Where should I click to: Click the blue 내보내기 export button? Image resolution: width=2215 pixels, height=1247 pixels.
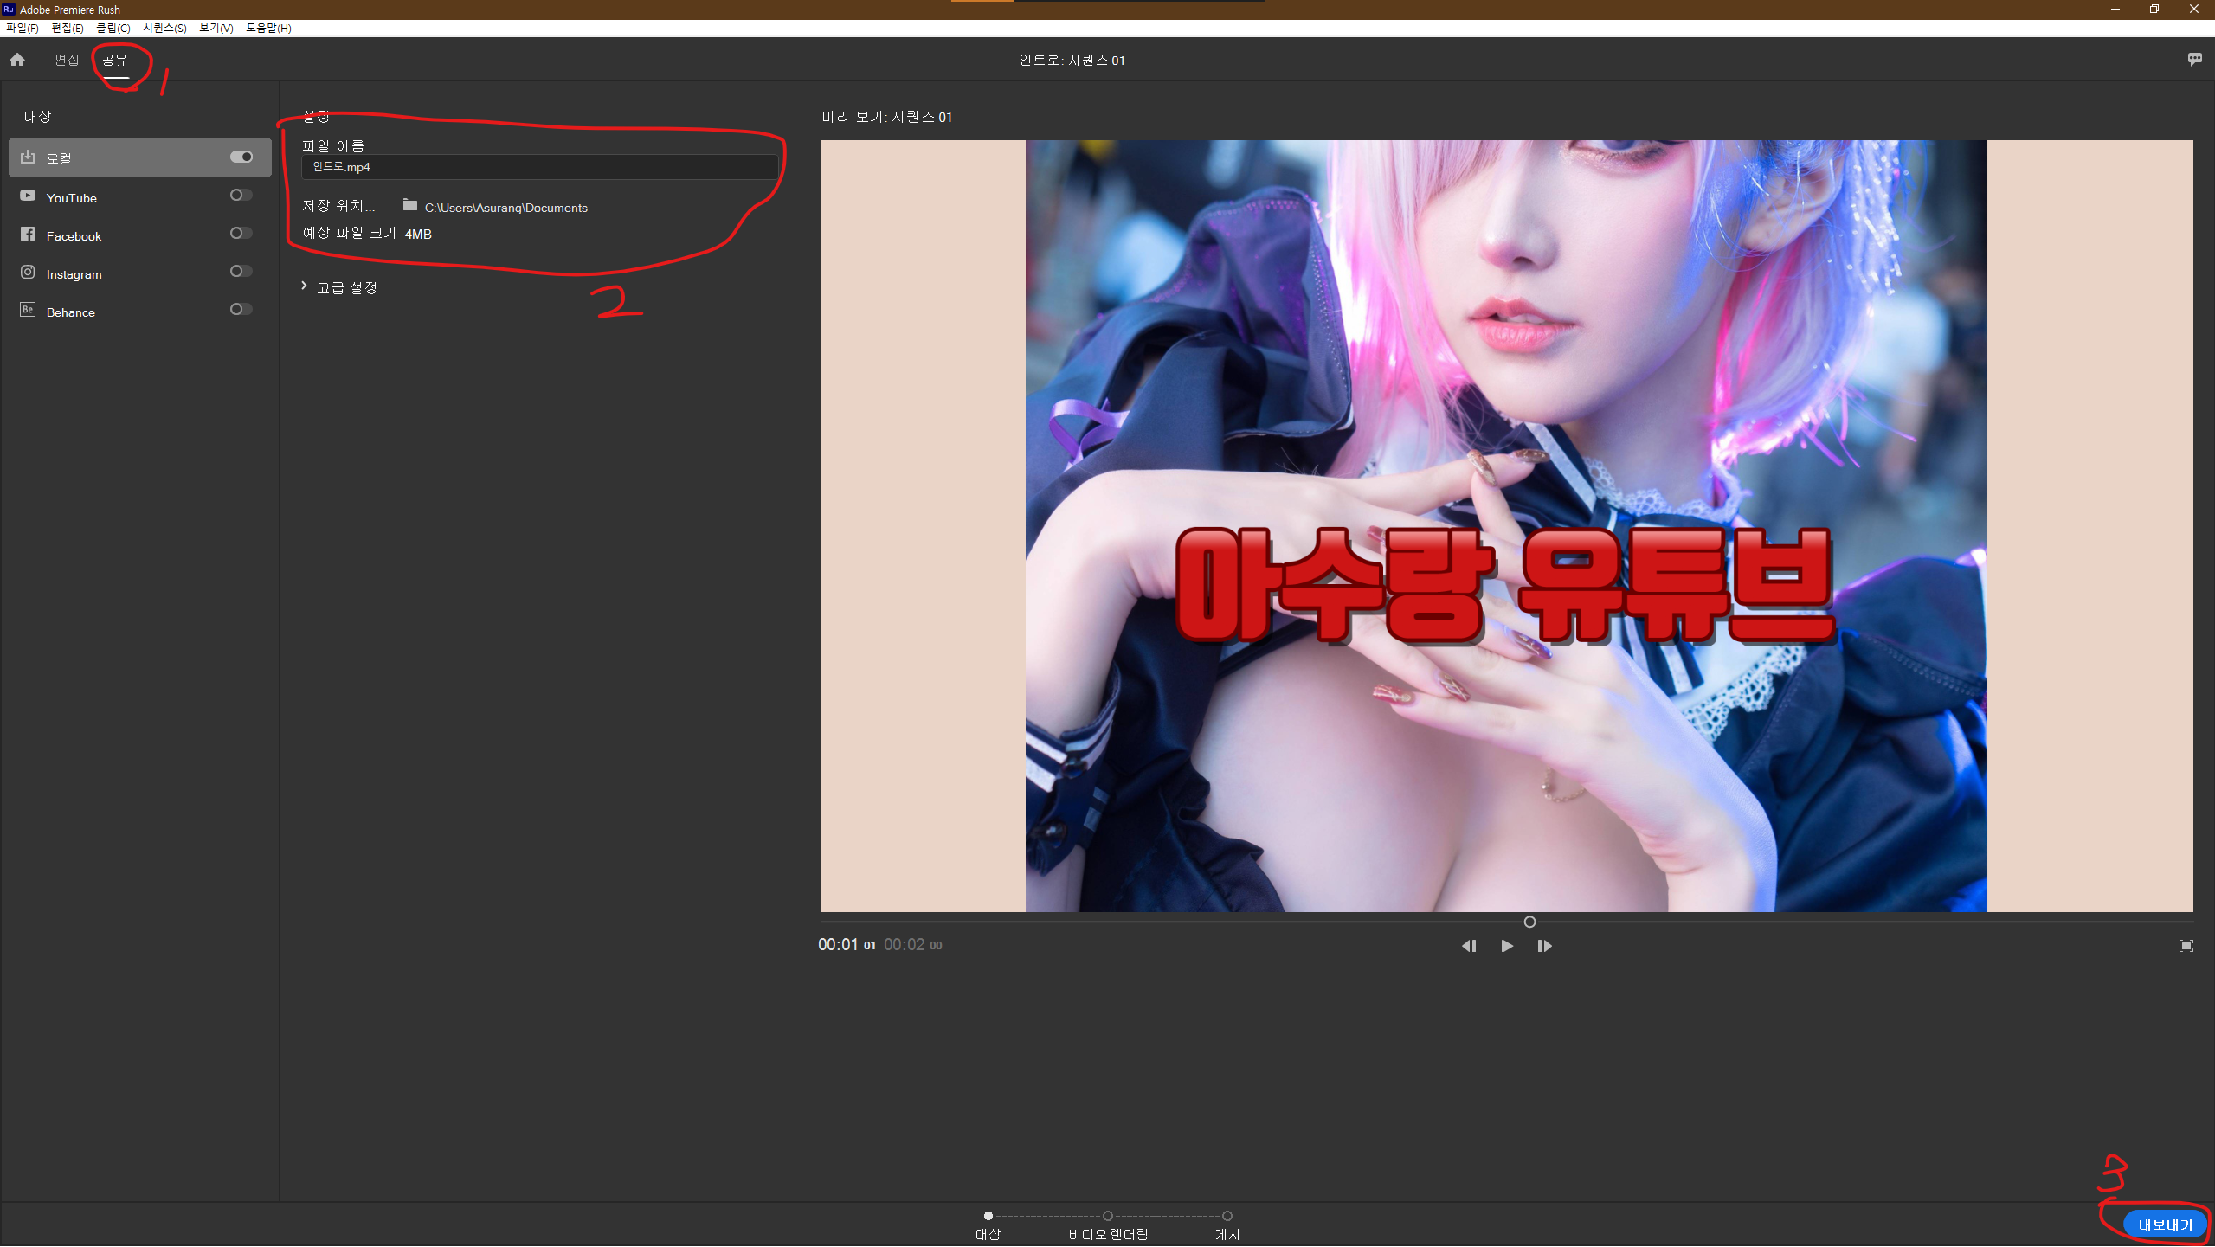click(x=2164, y=1225)
